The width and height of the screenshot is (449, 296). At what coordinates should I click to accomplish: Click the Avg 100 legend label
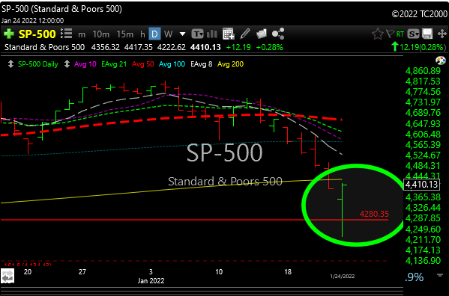coord(172,64)
